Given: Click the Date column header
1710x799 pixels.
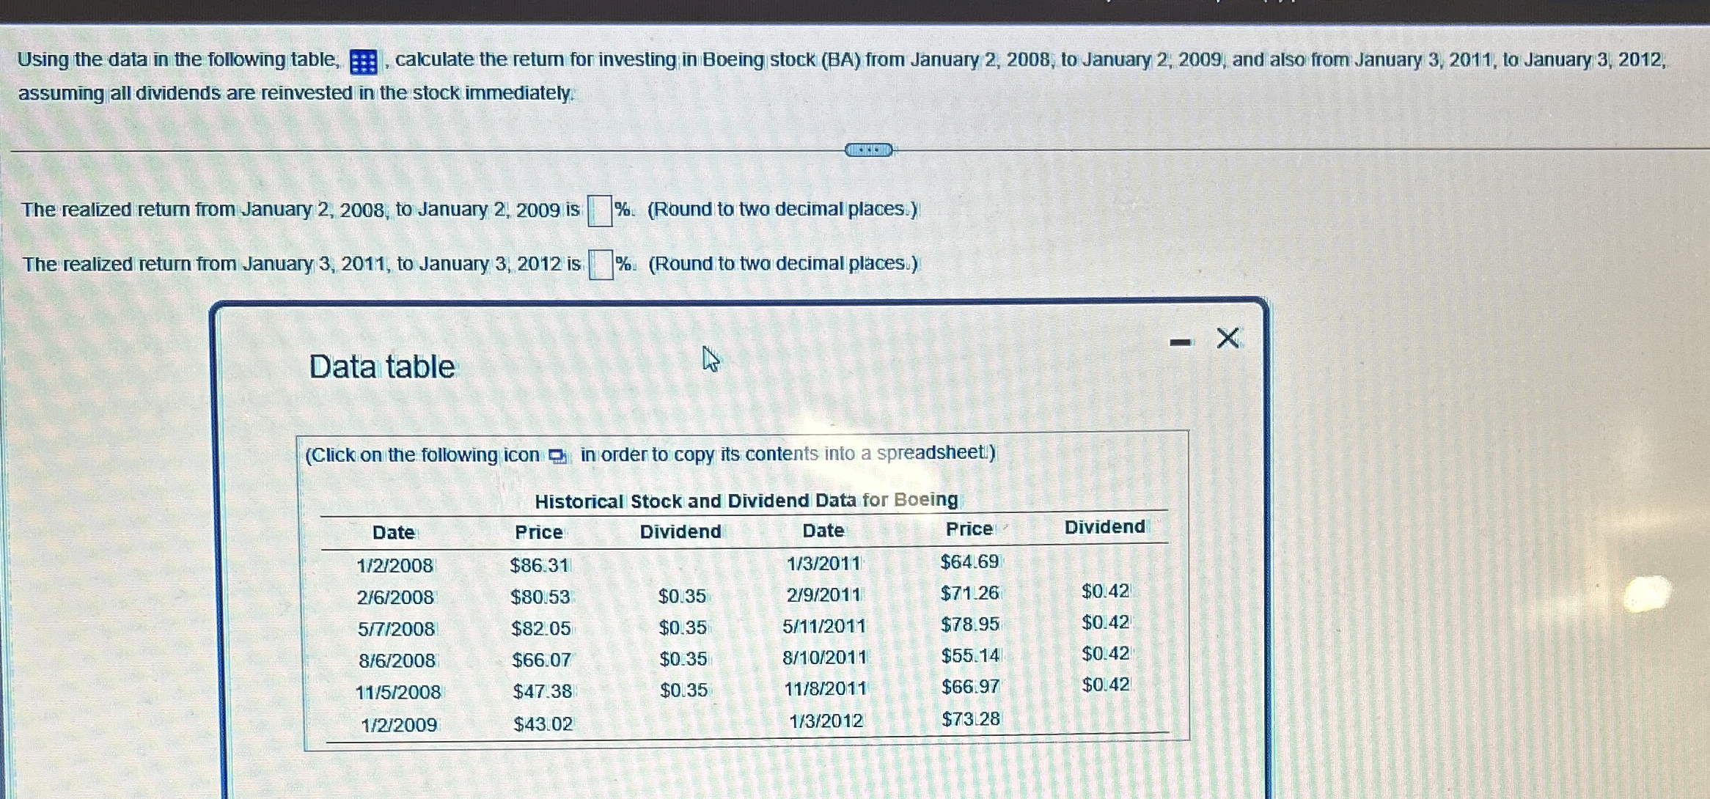Looking at the screenshot, I should tap(395, 531).
